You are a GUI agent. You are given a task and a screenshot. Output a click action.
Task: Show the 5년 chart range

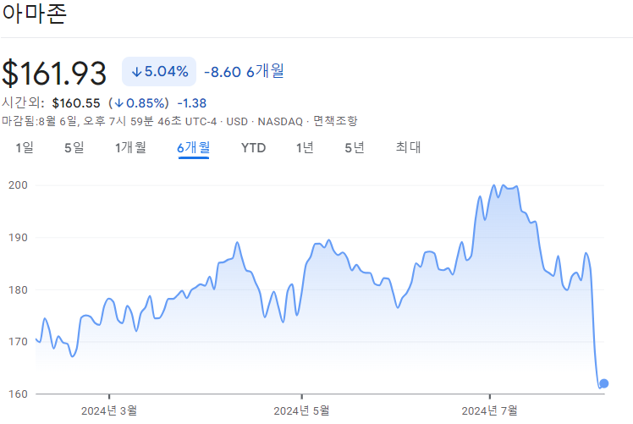(x=355, y=148)
